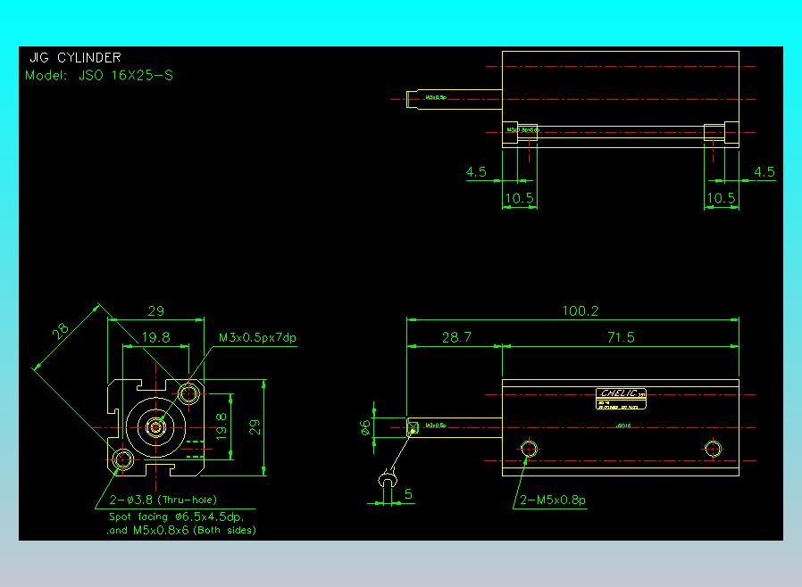
Task: Click the central piston rod circle in front view
Action: pos(156,427)
